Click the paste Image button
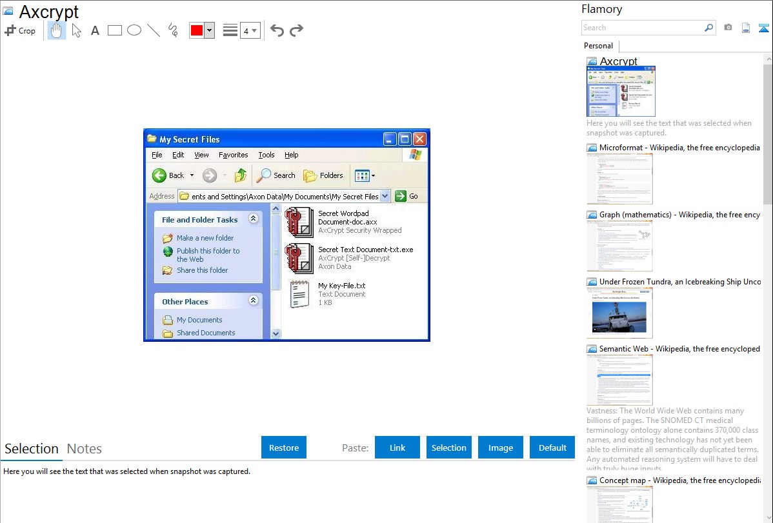The width and height of the screenshot is (773, 523). (x=500, y=448)
